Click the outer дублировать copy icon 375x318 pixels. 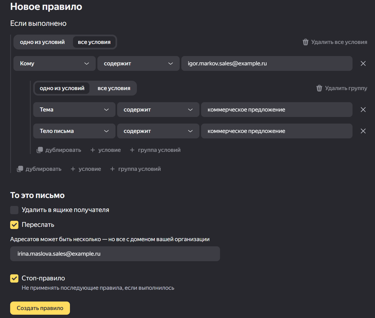click(x=20, y=169)
